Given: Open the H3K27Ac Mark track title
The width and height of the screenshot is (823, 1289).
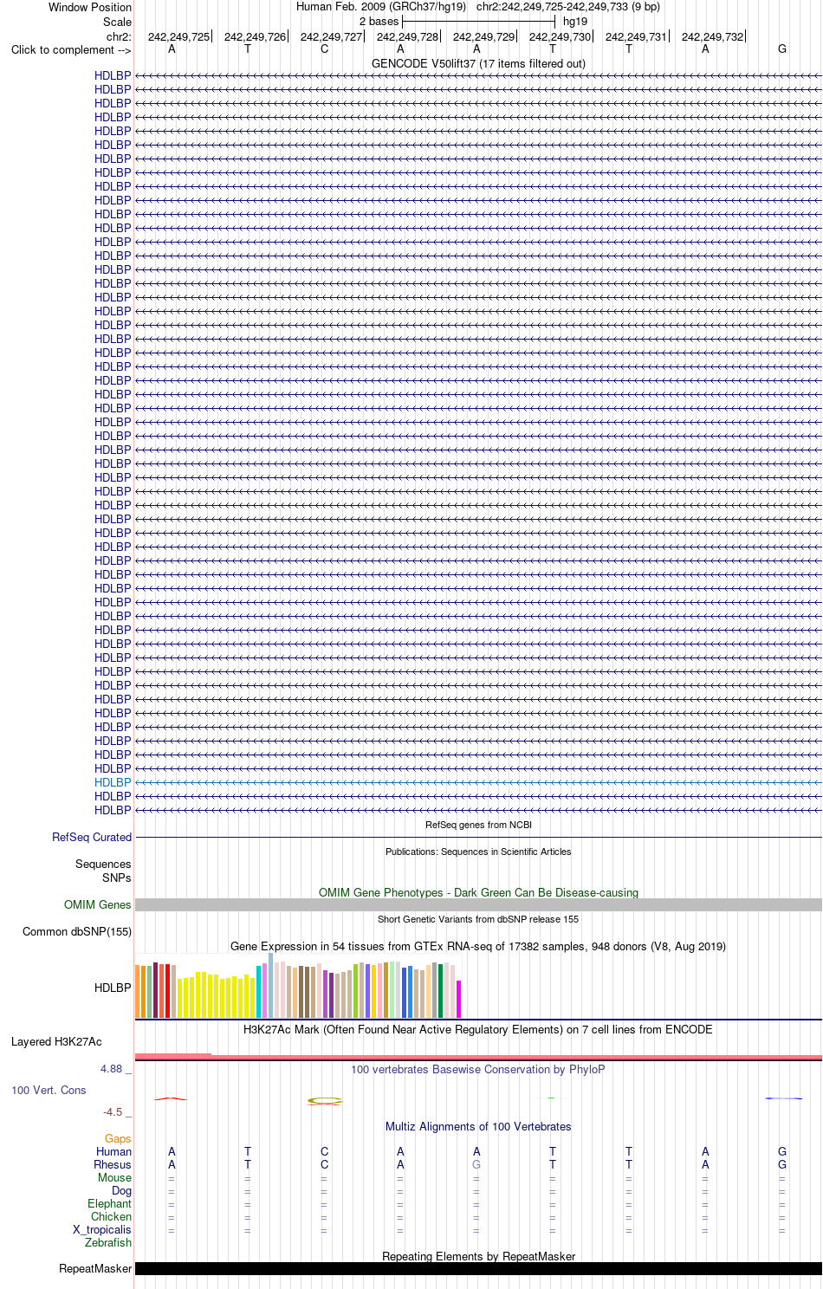Looking at the screenshot, I should (478, 1029).
